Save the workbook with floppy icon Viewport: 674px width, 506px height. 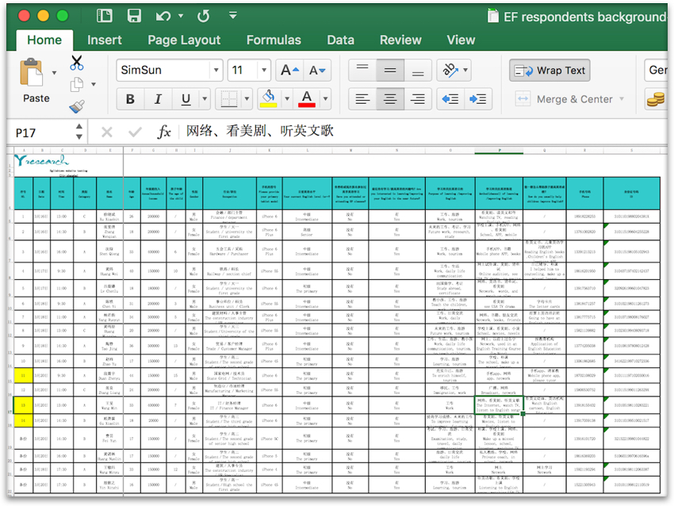pos(134,16)
